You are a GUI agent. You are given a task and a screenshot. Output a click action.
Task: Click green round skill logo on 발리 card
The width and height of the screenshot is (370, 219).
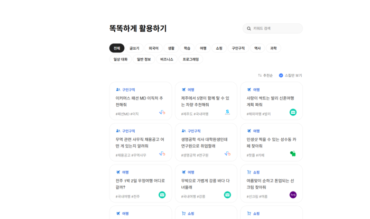click(x=293, y=112)
